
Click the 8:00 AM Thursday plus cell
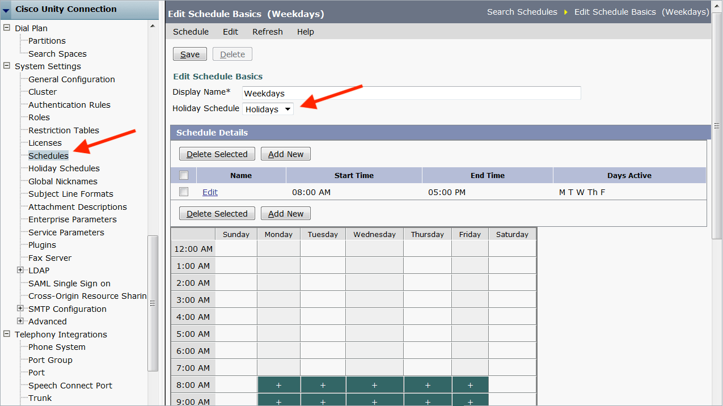(428, 385)
